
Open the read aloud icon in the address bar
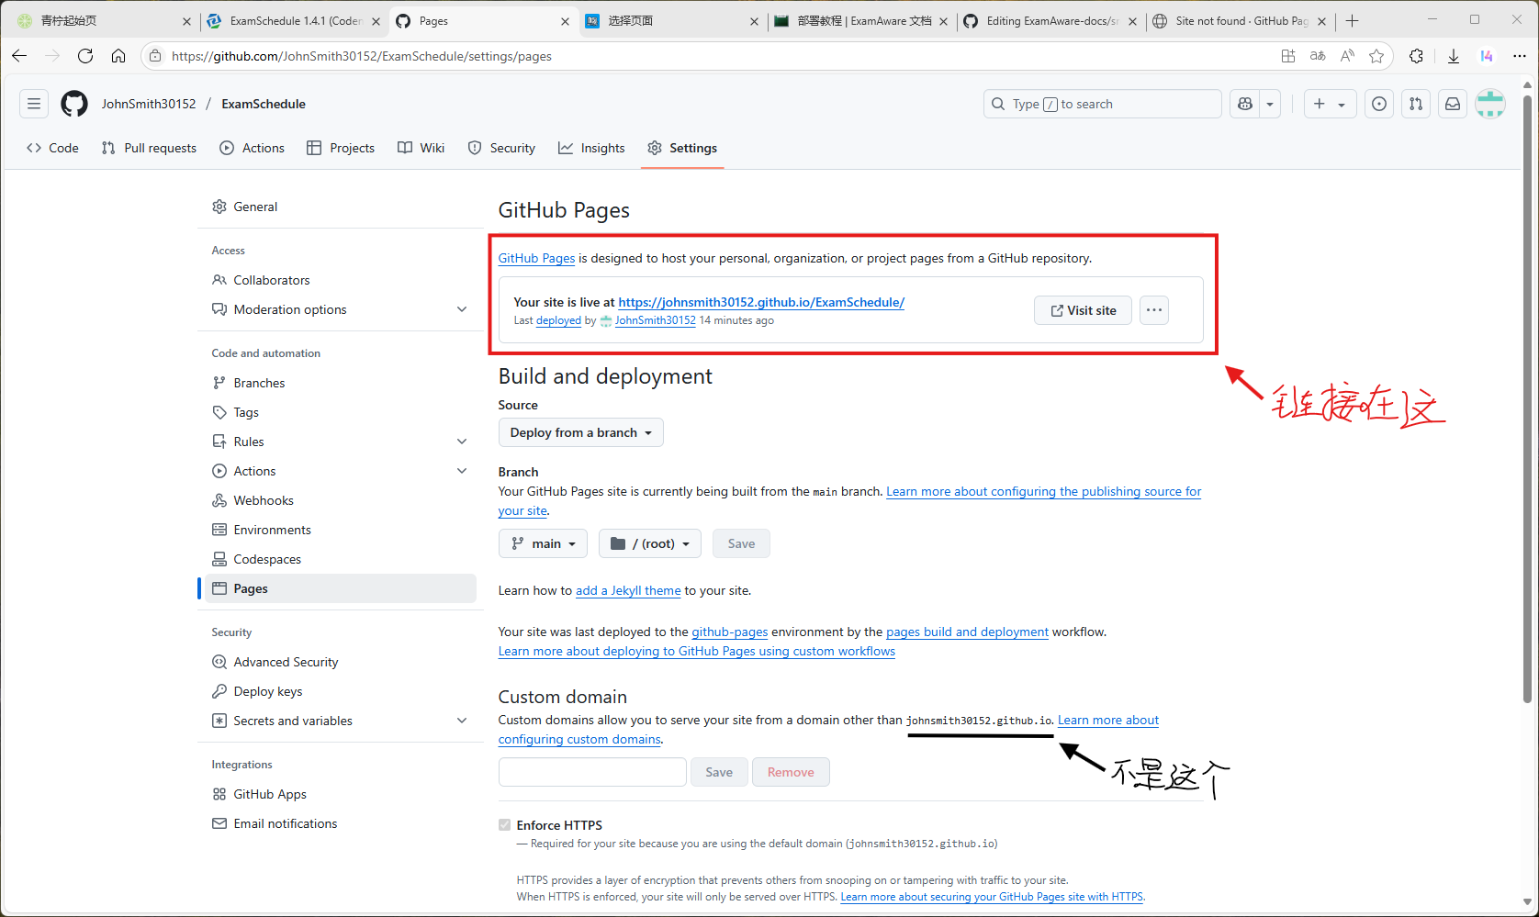[x=1347, y=56]
